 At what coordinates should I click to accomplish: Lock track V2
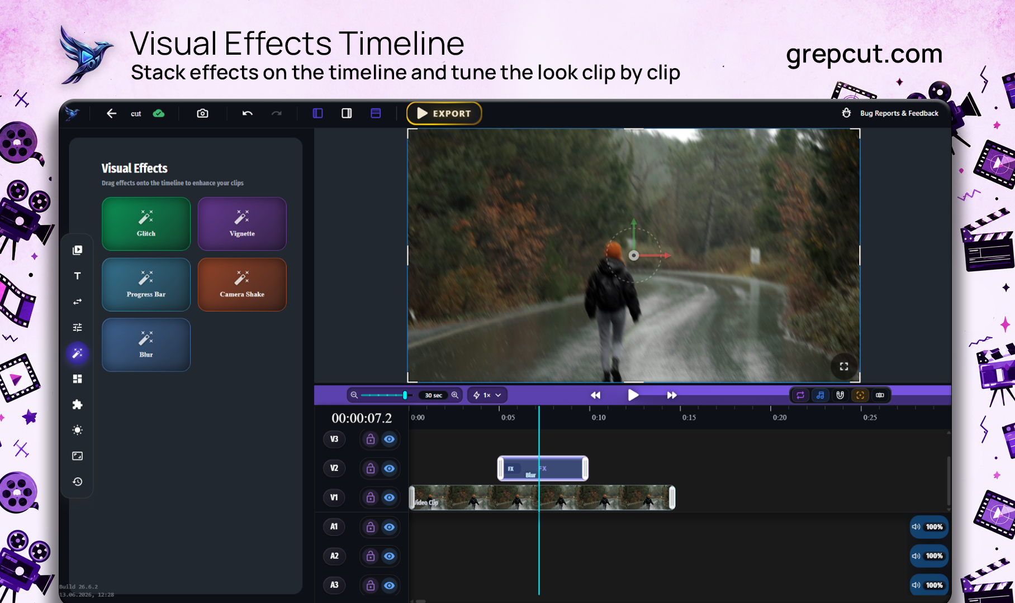tap(371, 468)
